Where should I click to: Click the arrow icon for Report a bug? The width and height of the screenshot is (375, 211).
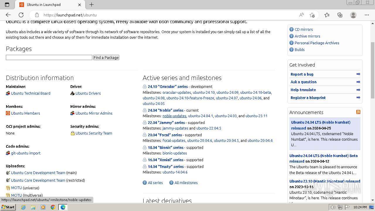(358, 74)
